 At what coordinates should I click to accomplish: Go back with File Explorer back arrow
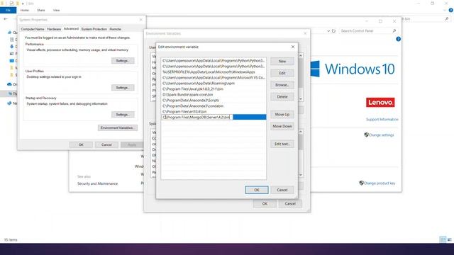coord(6,19)
